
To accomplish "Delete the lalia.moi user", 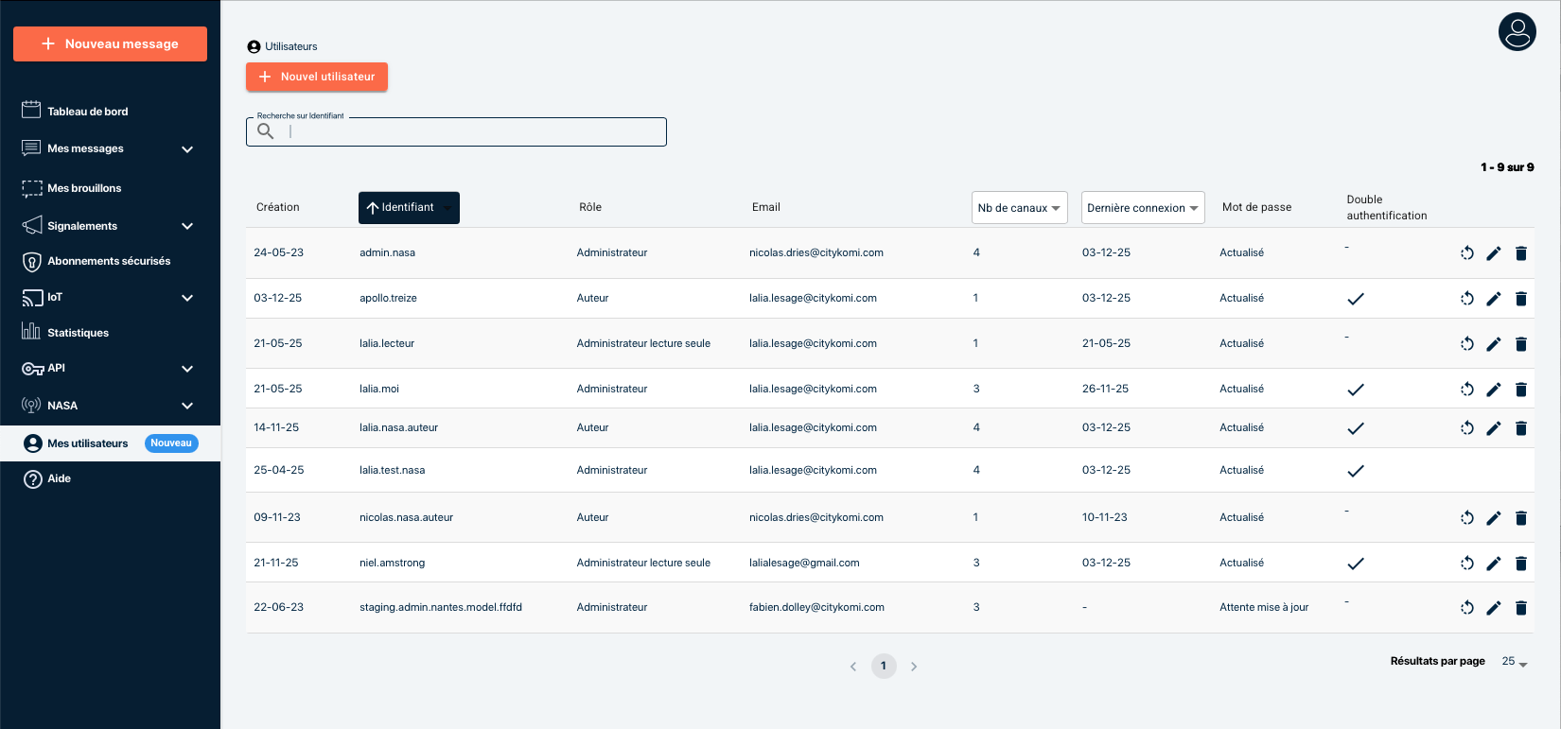I will tap(1520, 390).
